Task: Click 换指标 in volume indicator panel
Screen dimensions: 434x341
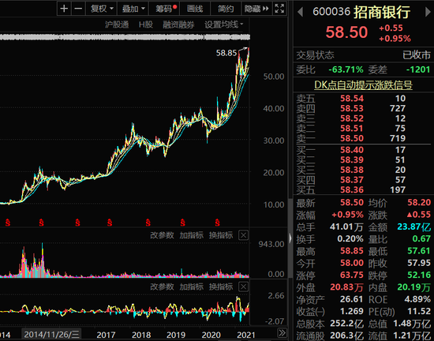Action: (x=221, y=235)
